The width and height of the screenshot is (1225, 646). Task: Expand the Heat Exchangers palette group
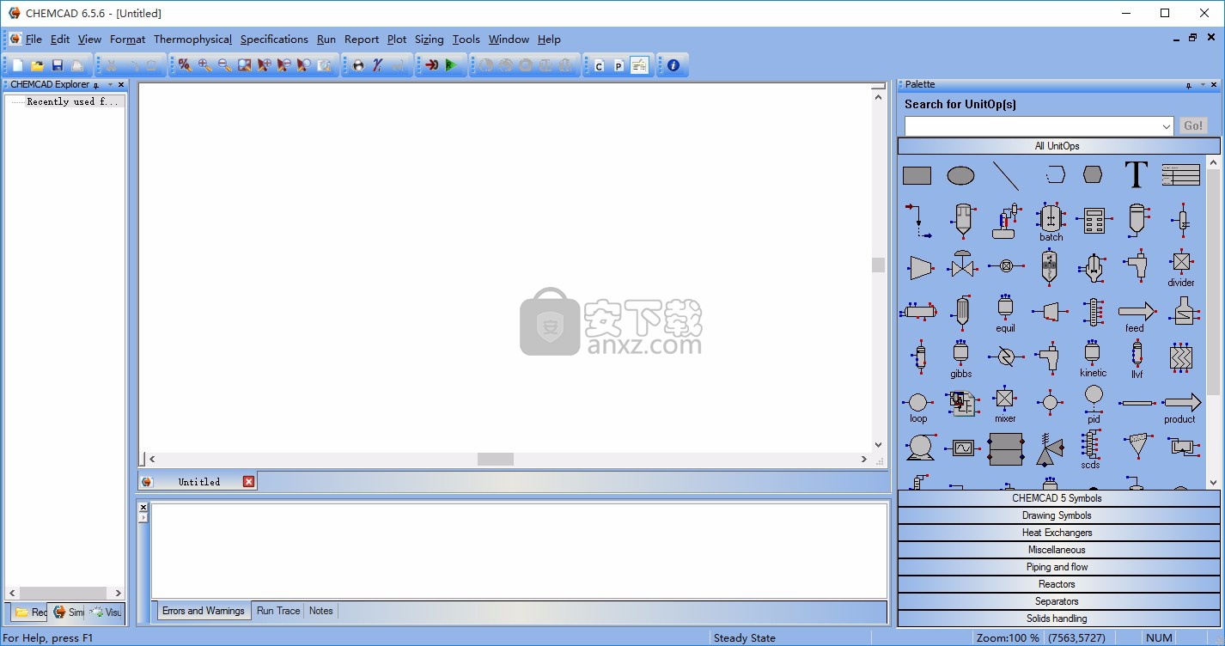[x=1058, y=533]
